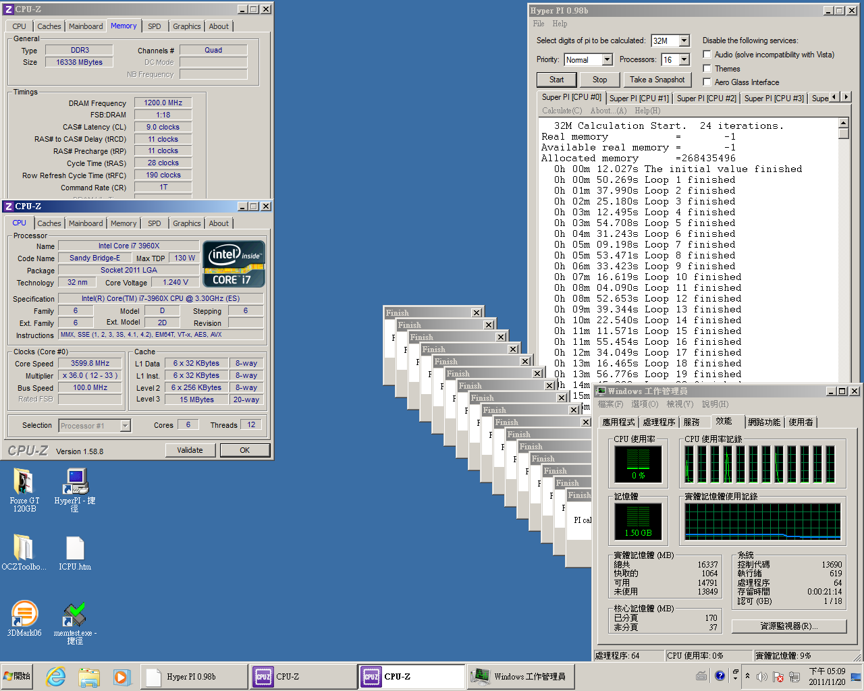
Task: Switch to Windows Task Manager taskbar item
Action: (520, 676)
